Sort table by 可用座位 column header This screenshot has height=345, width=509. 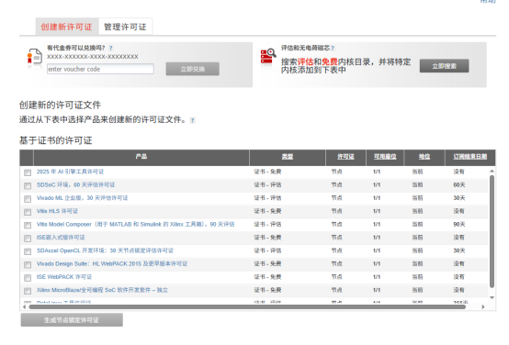click(x=385, y=157)
